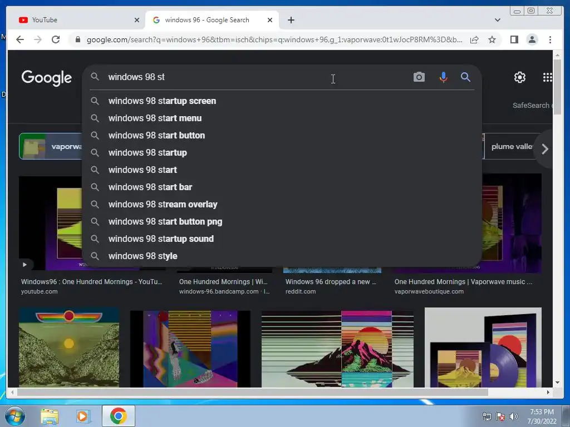Open the Windows Start orb
Screen dimensions: 570x427
14,416
